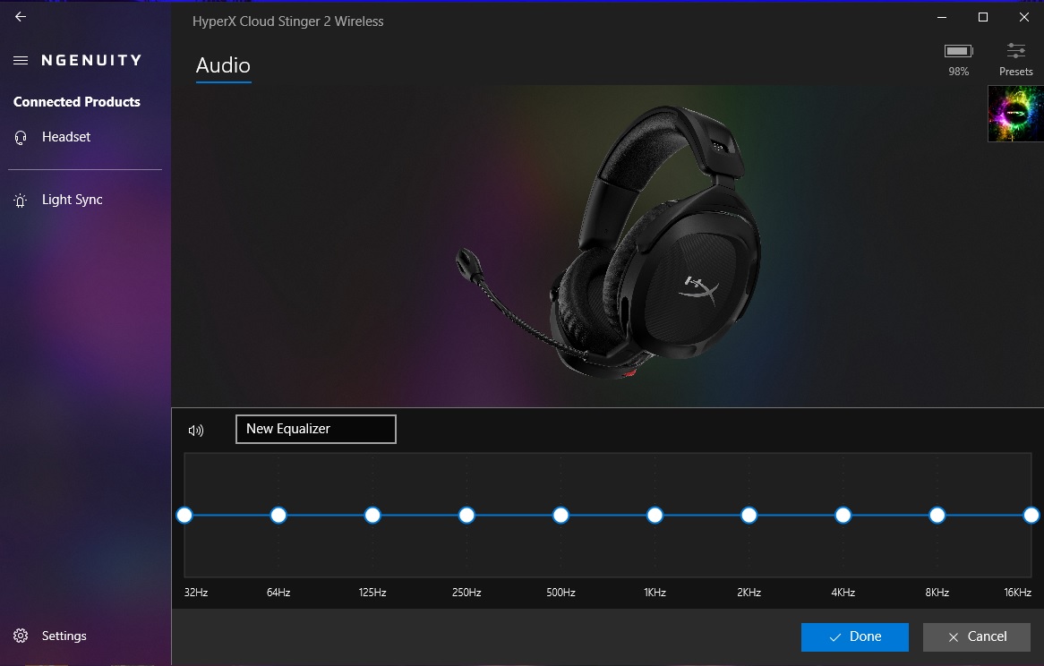This screenshot has height=666, width=1044.
Task: Click the Light Sync bulb icon
Action: point(21,201)
